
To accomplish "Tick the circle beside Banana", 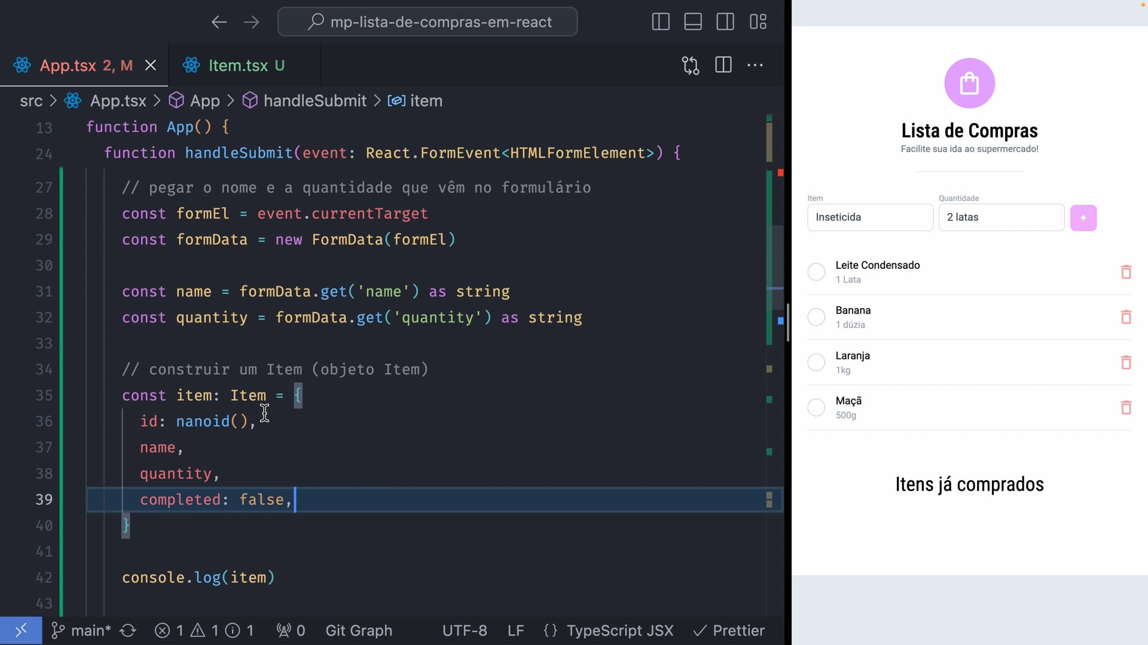I will [816, 317].
